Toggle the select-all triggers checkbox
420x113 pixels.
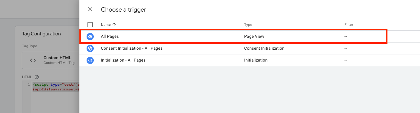(x=90, y=25)
